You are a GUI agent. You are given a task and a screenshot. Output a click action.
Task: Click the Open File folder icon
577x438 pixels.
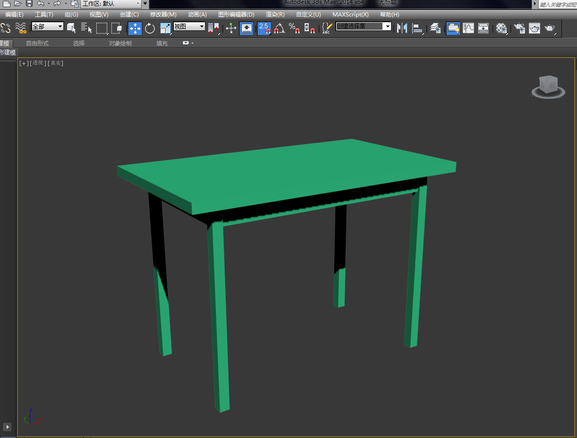click(18, 3)
